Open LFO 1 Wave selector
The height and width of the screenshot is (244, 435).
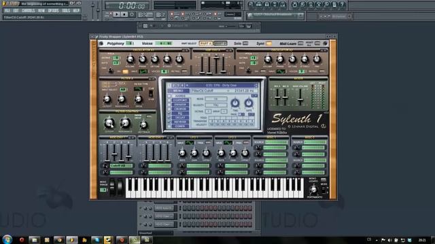tap(190, 143)
